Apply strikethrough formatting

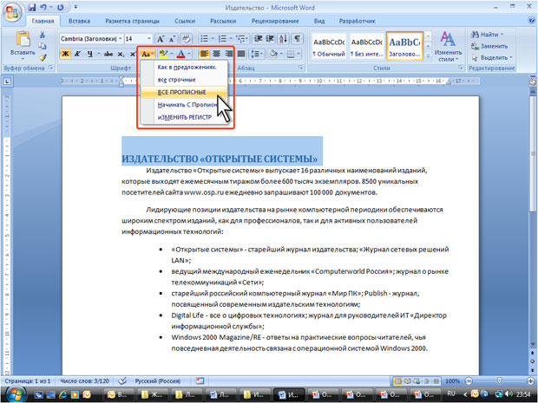pyautogui.click(x=108, y=54)
